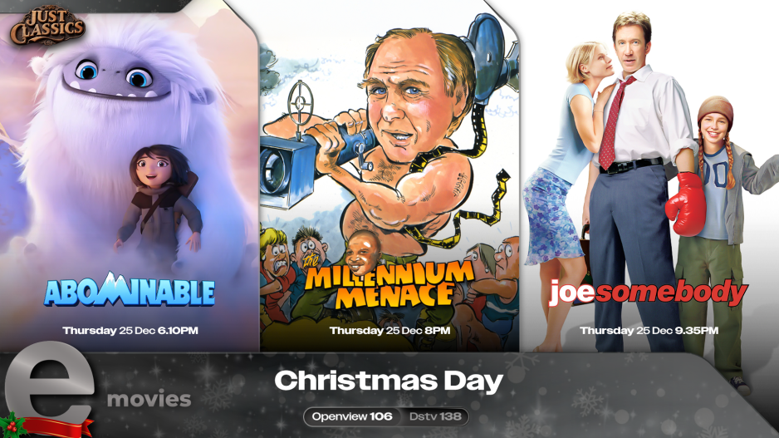Image resolution: width=779 pixels, height=438 pixels.
Task: Click the joe somebody title logo
Action: pos(649,292)
